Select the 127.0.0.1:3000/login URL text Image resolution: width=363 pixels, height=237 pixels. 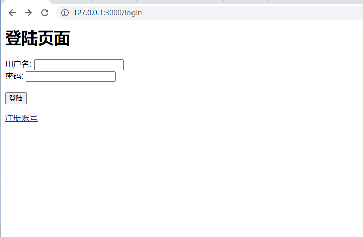click(108, 13)
